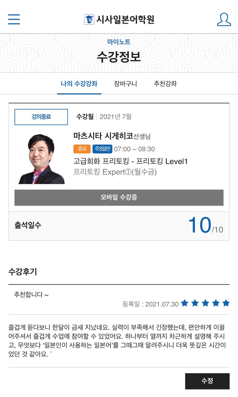Tap the user profile icon
This screenshot has width=238, height=397.
point(224,19)
